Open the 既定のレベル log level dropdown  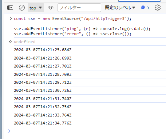click(120, 8)
